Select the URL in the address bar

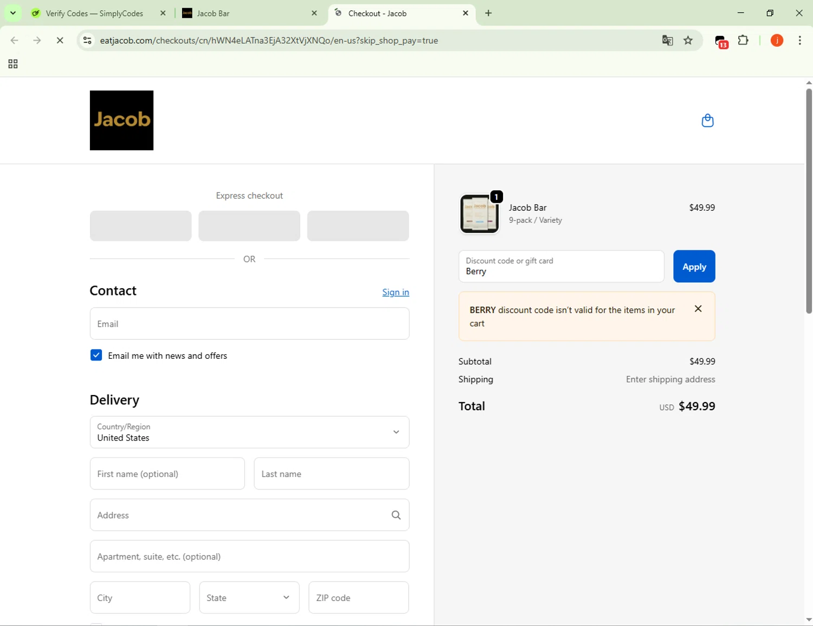point(269,41)
